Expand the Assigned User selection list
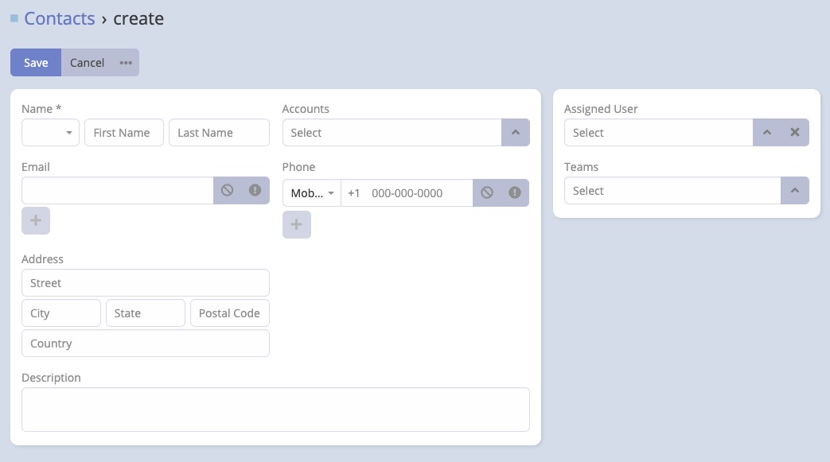 (x=766, y=132)
